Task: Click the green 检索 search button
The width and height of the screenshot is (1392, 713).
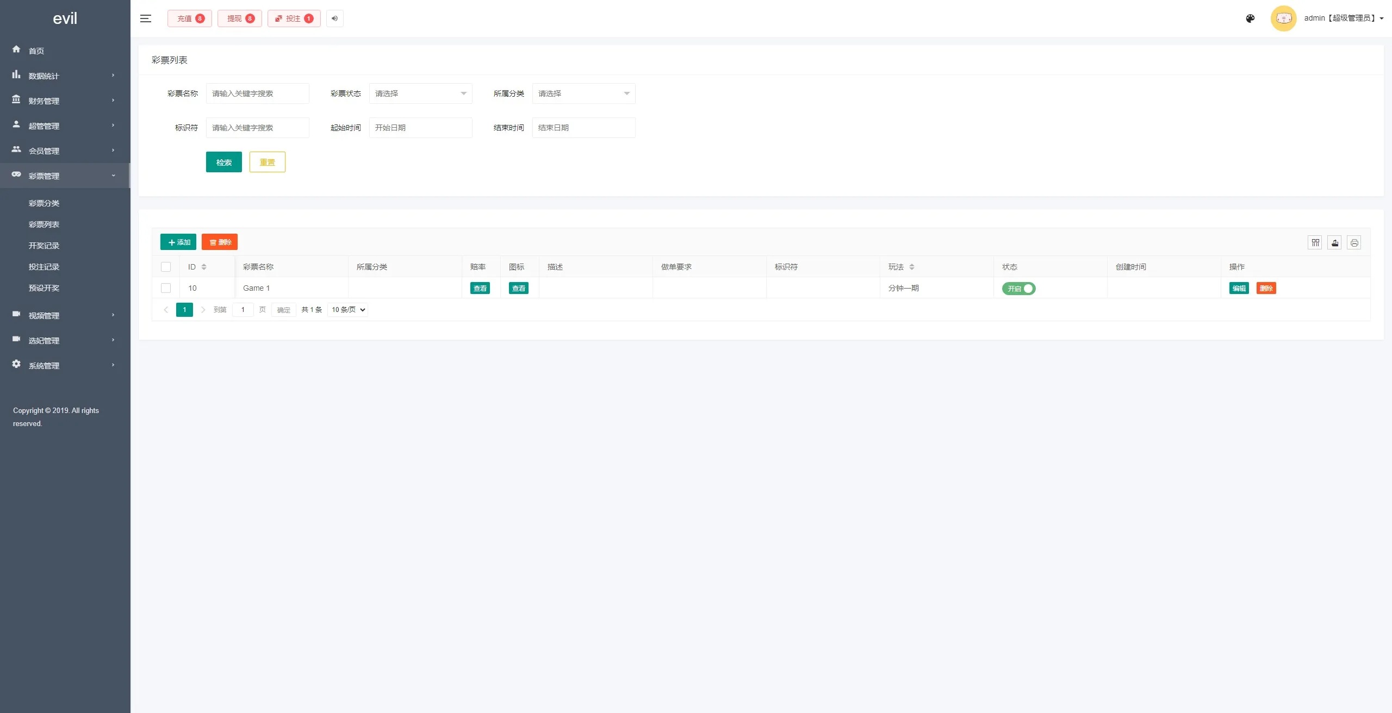Action: (x=224, y=162)
